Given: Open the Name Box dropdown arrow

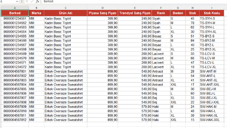Looking at the screenshot, I should 17,1.
